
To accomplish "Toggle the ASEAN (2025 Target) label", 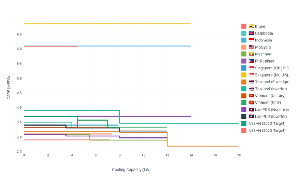I will (x=267, y=131).
